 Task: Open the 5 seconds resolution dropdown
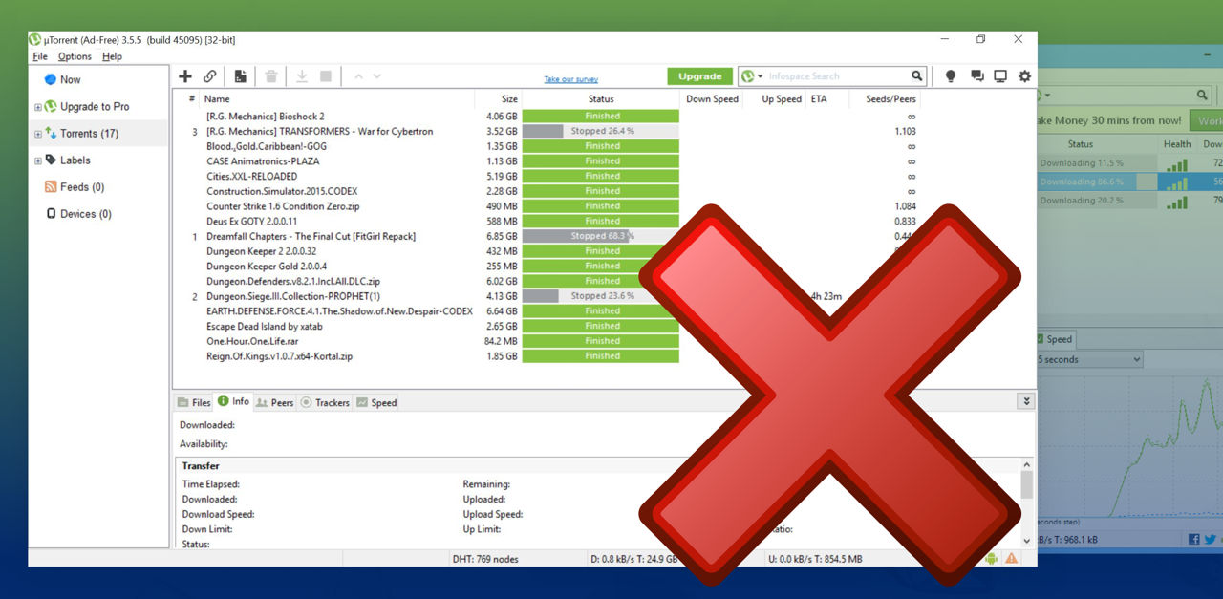[1089, 360]
